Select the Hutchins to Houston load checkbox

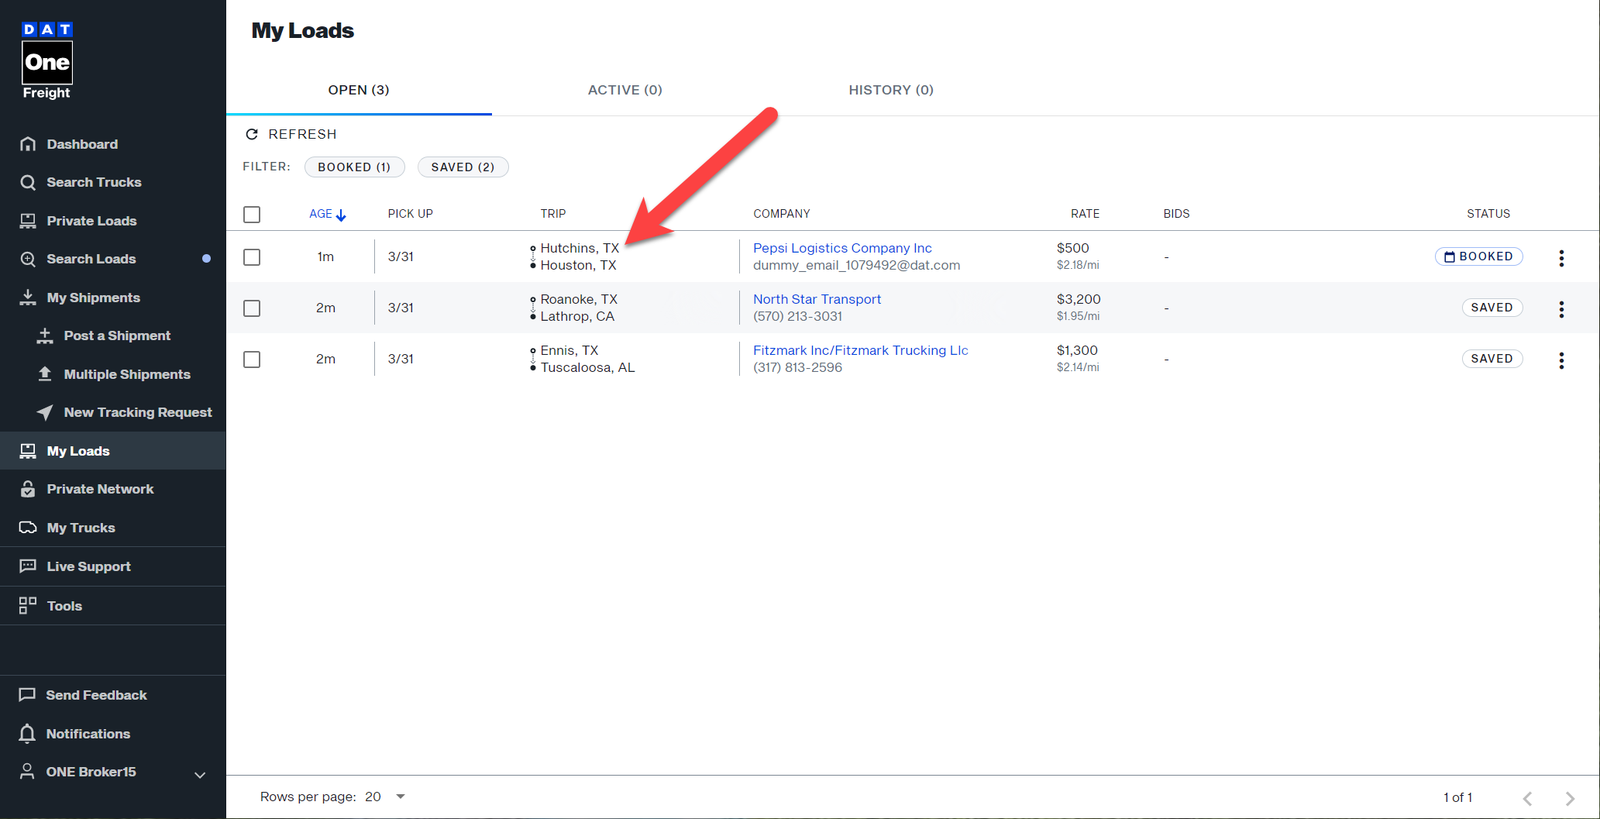[x=252, y=257]
